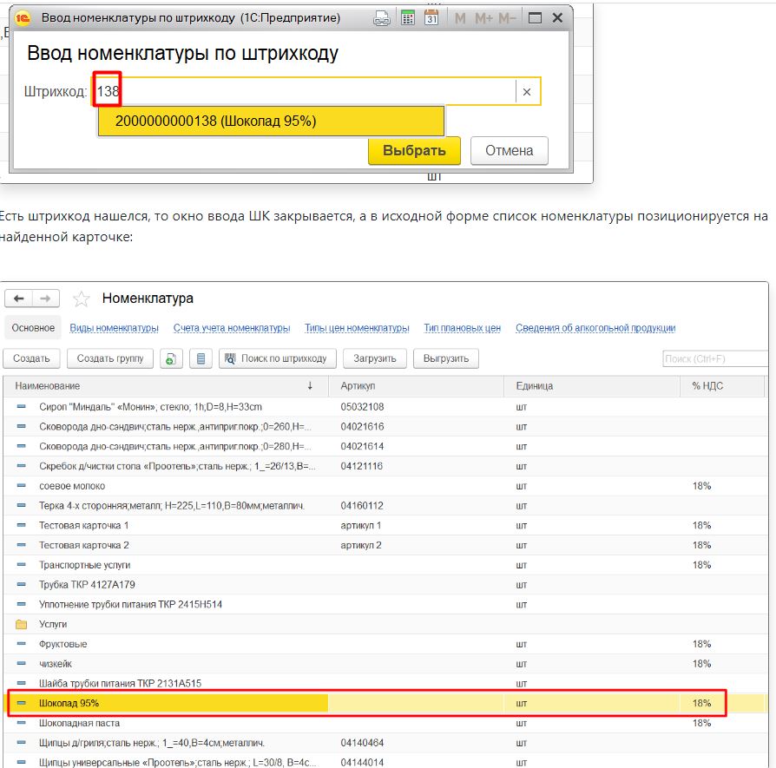Click the forward navigation arrow

tap(46, 299)
